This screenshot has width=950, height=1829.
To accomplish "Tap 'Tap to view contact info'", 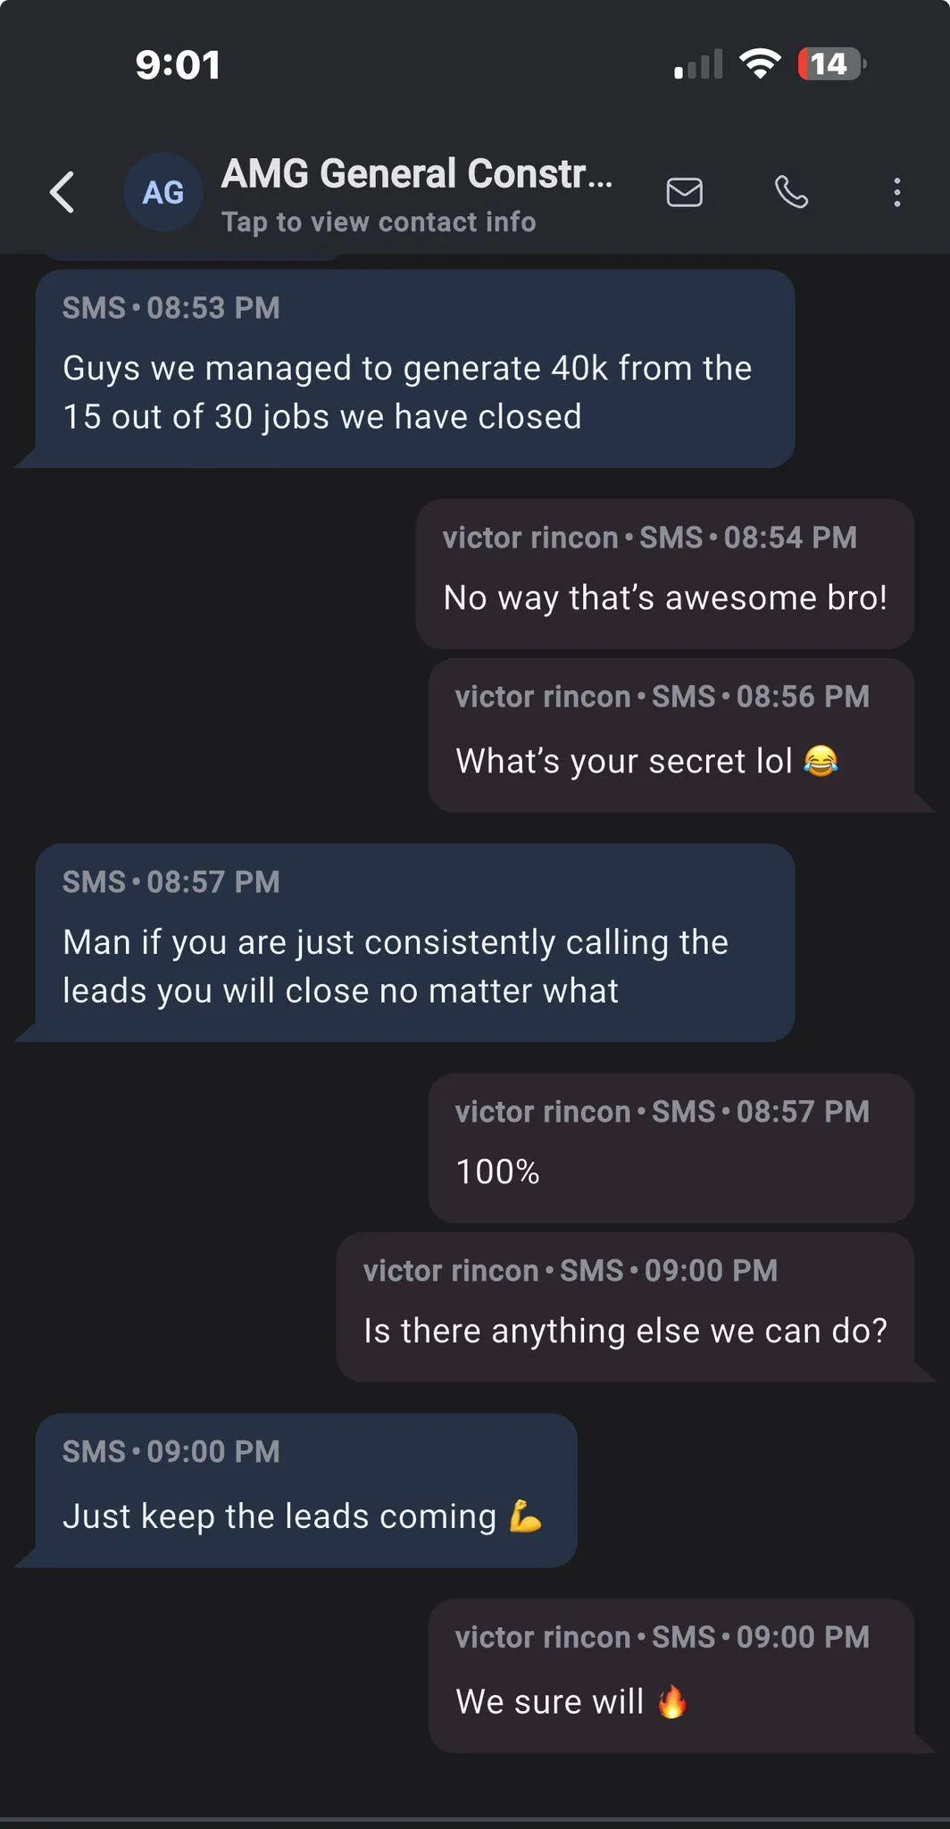I will tap(379, 221).
